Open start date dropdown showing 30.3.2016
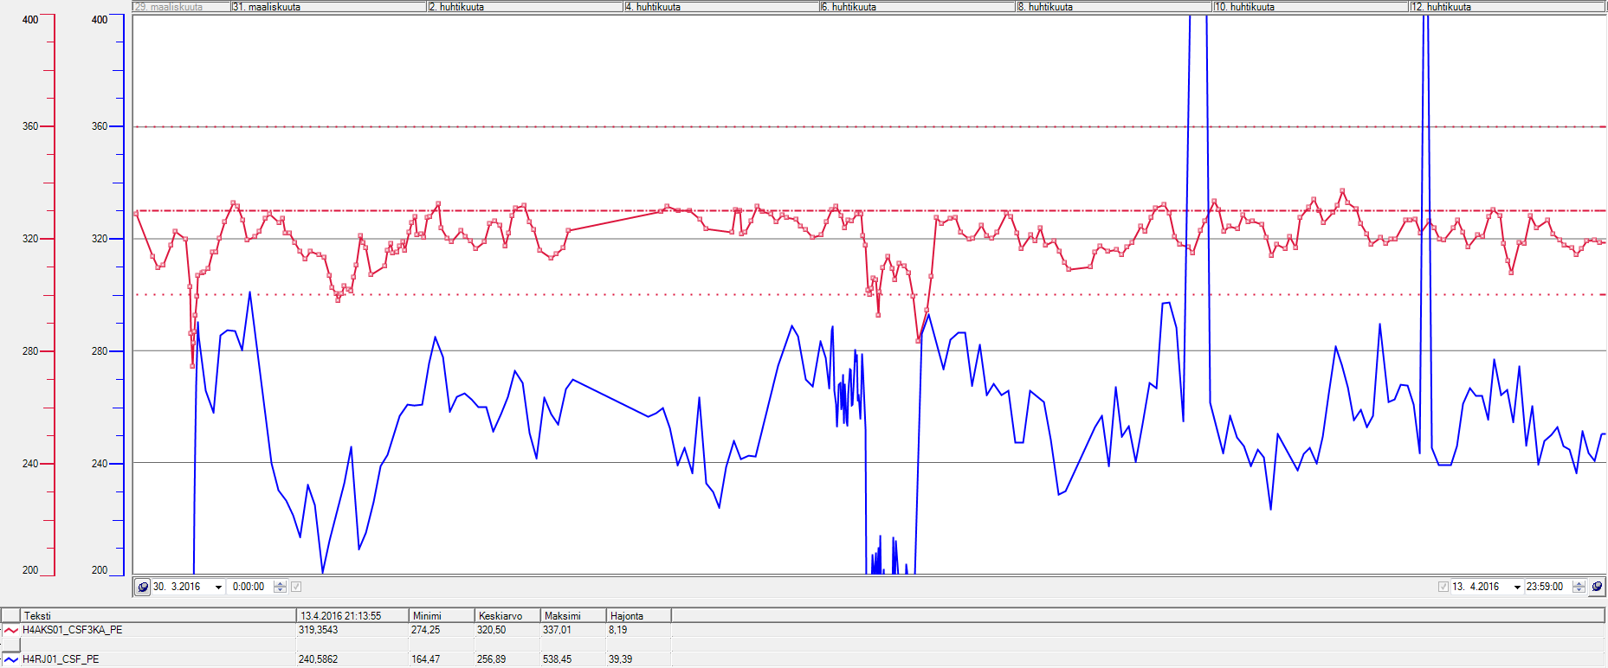The width and height of the screenshot is (1608, 668). [x=218, y=587]
